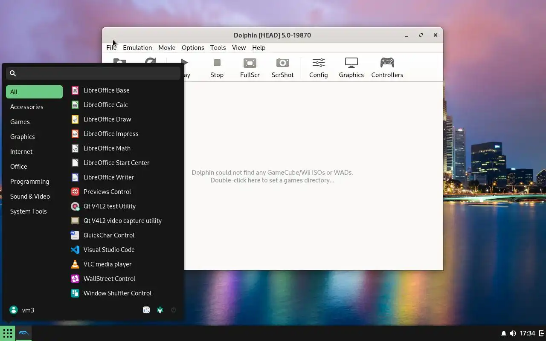Open LibreOffice Writer from the menu
The width and height of the screenshot is (546, 341).
pos(124,177)
